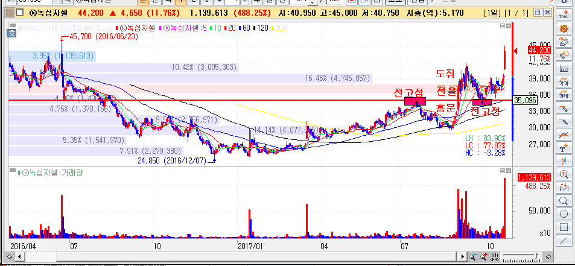This screenshot has width=575, height=266.
Task: Collapse the 거래량 volume panel using its minimize box
Action: point(501,173)
